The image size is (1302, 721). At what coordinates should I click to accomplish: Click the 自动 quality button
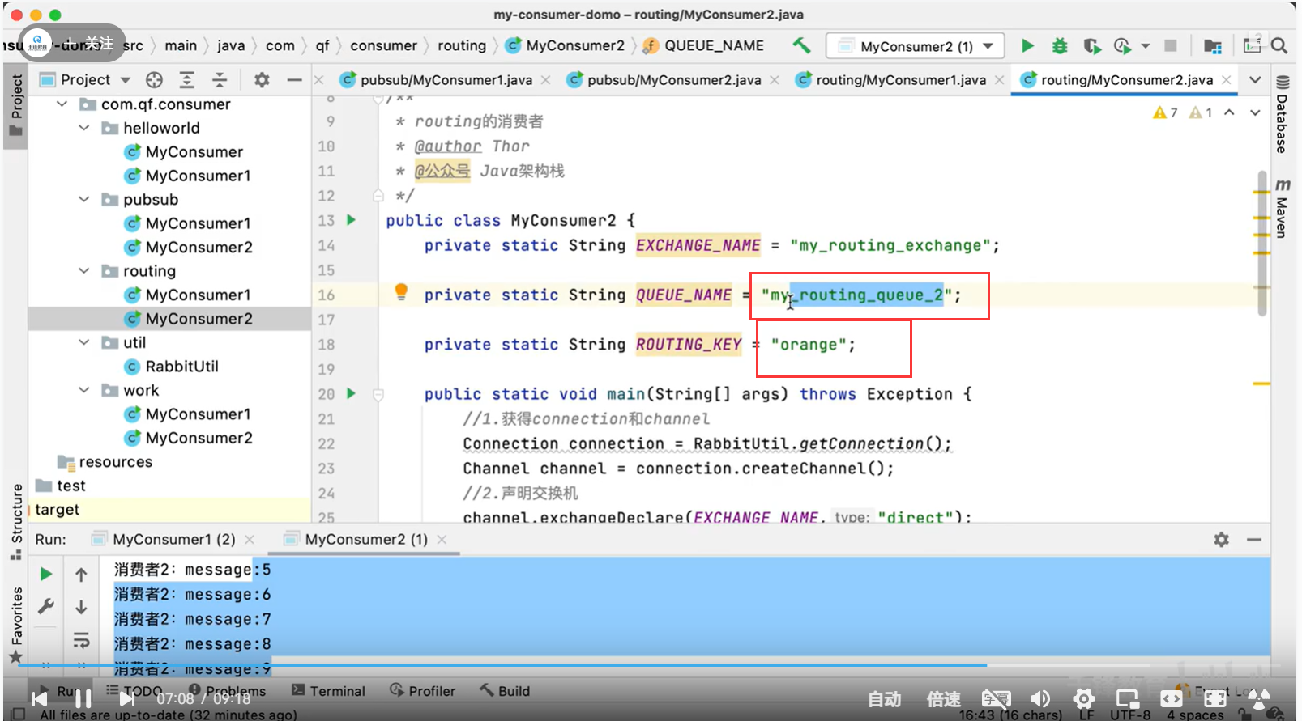(x=885, y=699)
